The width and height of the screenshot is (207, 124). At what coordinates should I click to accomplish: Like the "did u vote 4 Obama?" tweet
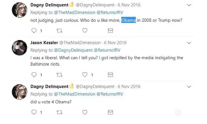[85, 112]
